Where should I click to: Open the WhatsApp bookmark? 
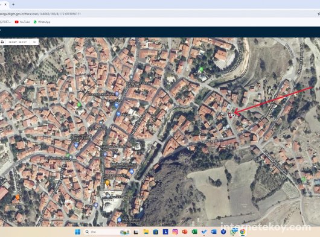point(42,22)
